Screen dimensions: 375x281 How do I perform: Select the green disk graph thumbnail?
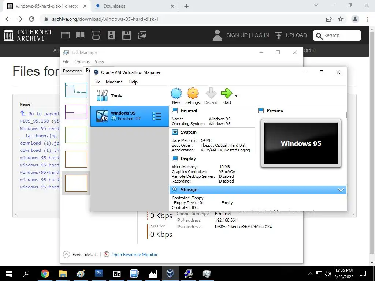pyautogui.click(x=76, y=135)
